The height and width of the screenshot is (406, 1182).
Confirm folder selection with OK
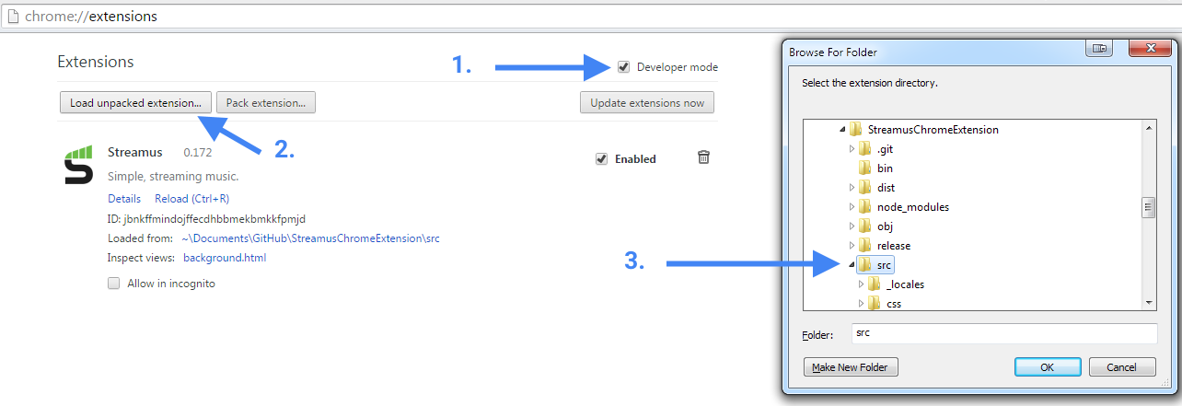pyautogui.click(x=1048, y=367)
